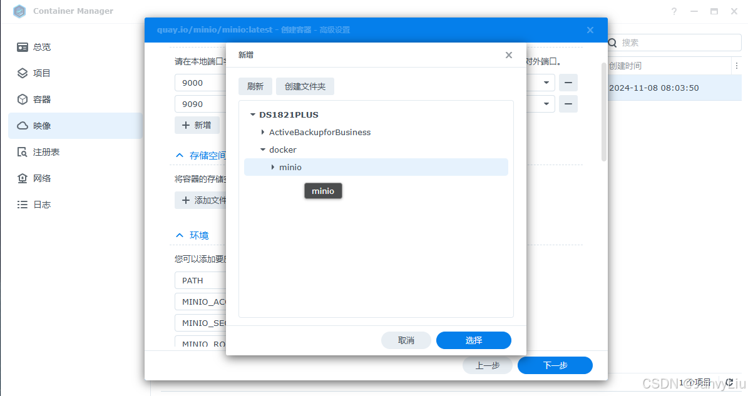This screenshot has width=748, height=396.
Task: Click the 创建文件夹 create folder button
Action: pyautogui.click(x=305, y=86)
